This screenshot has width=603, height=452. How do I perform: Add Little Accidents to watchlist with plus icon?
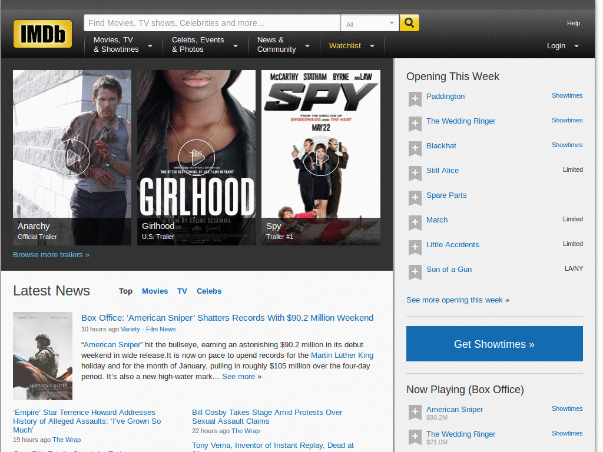[x=415, y=248]
